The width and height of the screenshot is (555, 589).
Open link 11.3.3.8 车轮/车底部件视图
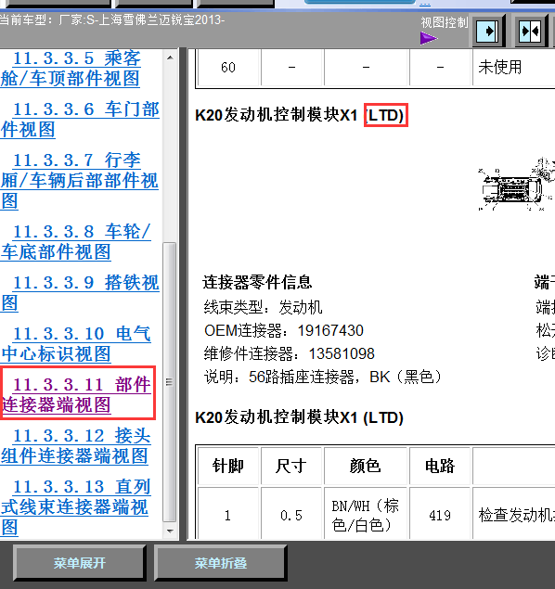tap(75, 242)
